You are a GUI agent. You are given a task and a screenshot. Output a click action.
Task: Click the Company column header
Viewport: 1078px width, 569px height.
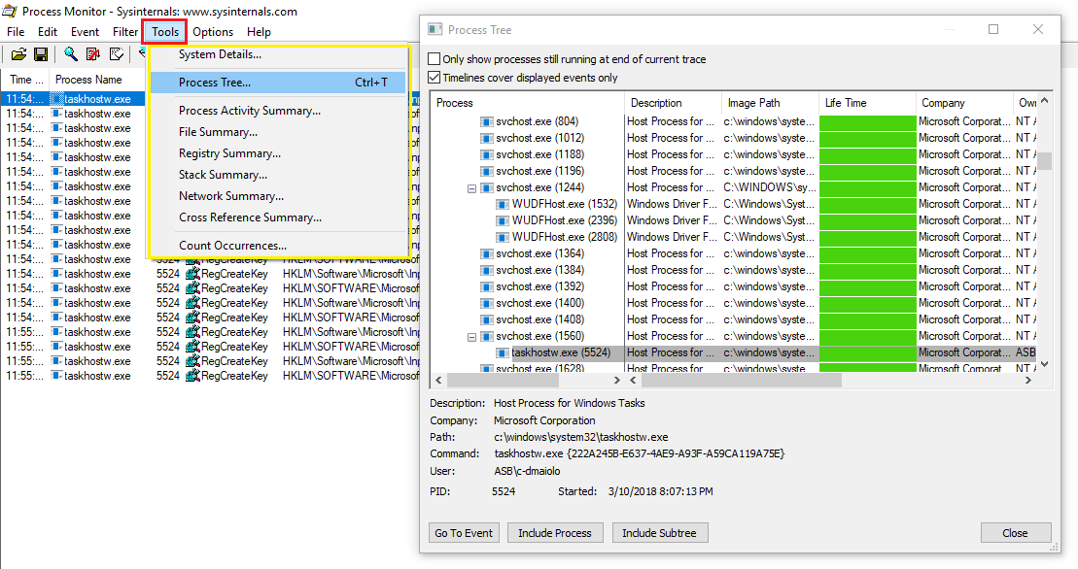[964, 103]
